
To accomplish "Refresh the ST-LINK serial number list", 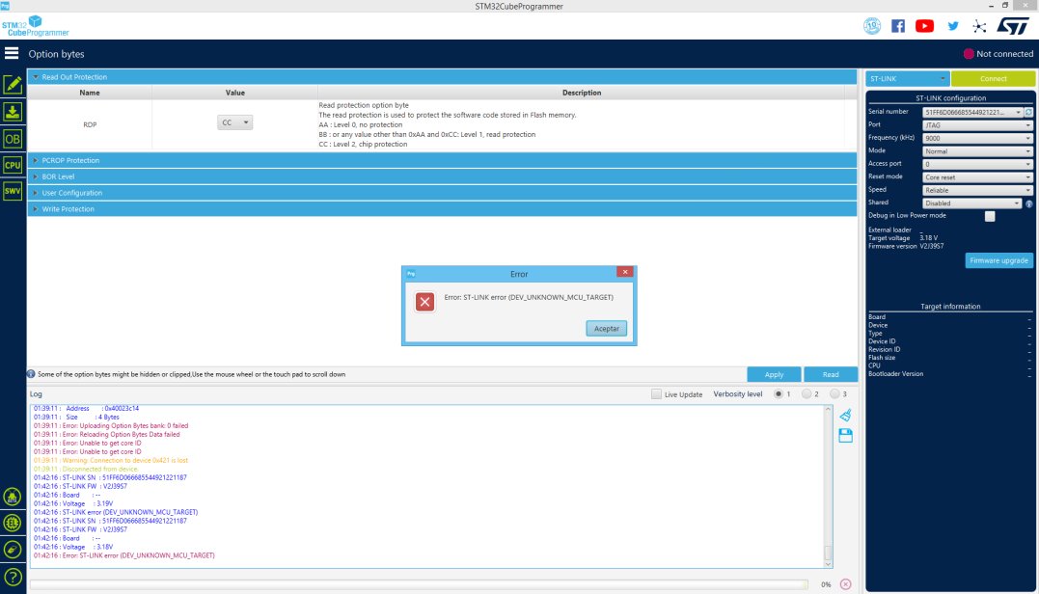I will point(1029,112).
